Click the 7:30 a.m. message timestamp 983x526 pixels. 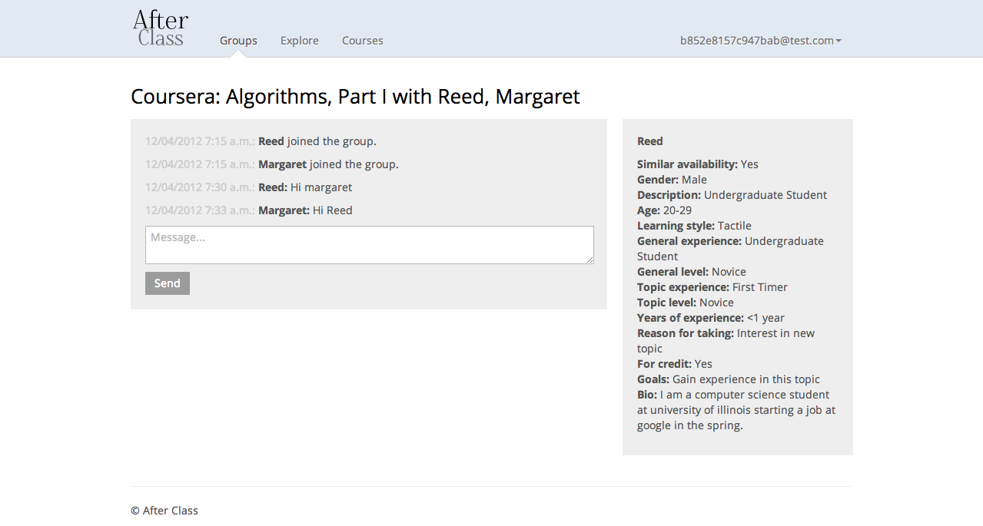200,187
